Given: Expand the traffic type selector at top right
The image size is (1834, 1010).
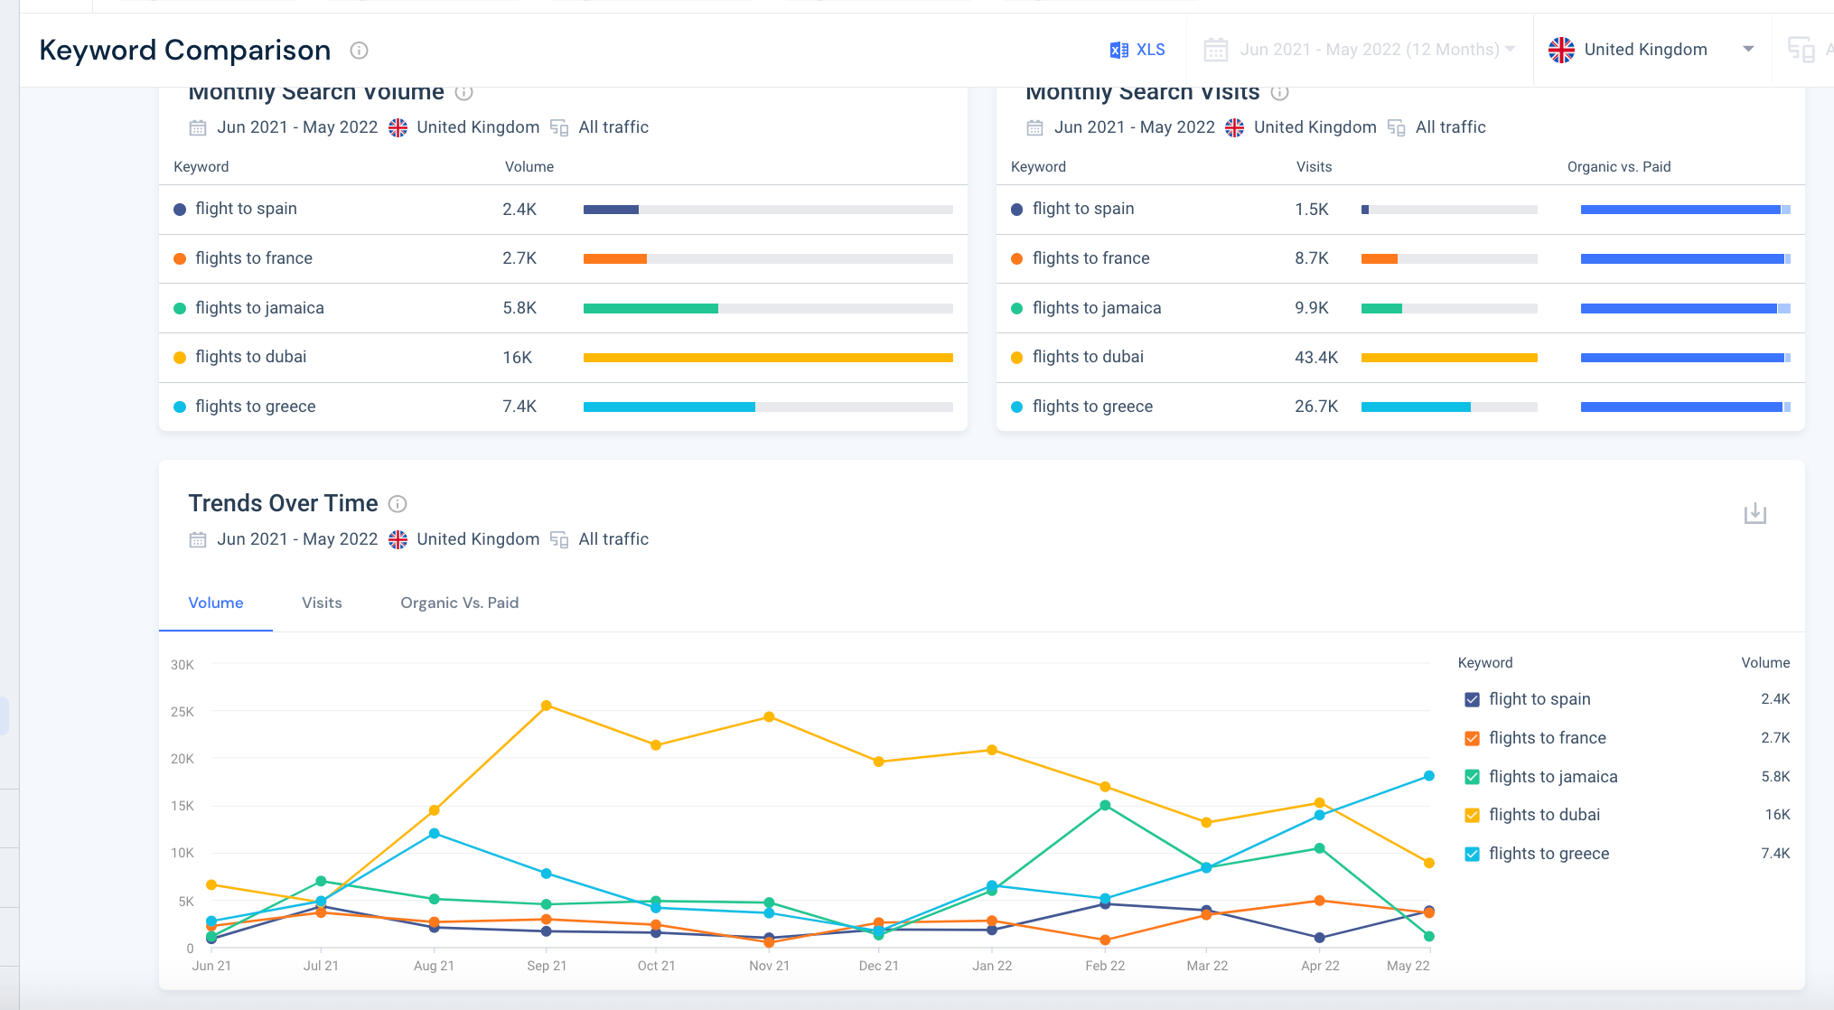Looking at the screenshot, I should [1800, 50].
